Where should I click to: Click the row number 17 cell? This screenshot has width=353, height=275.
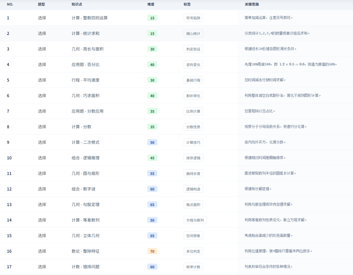click(x=9, y=267)
